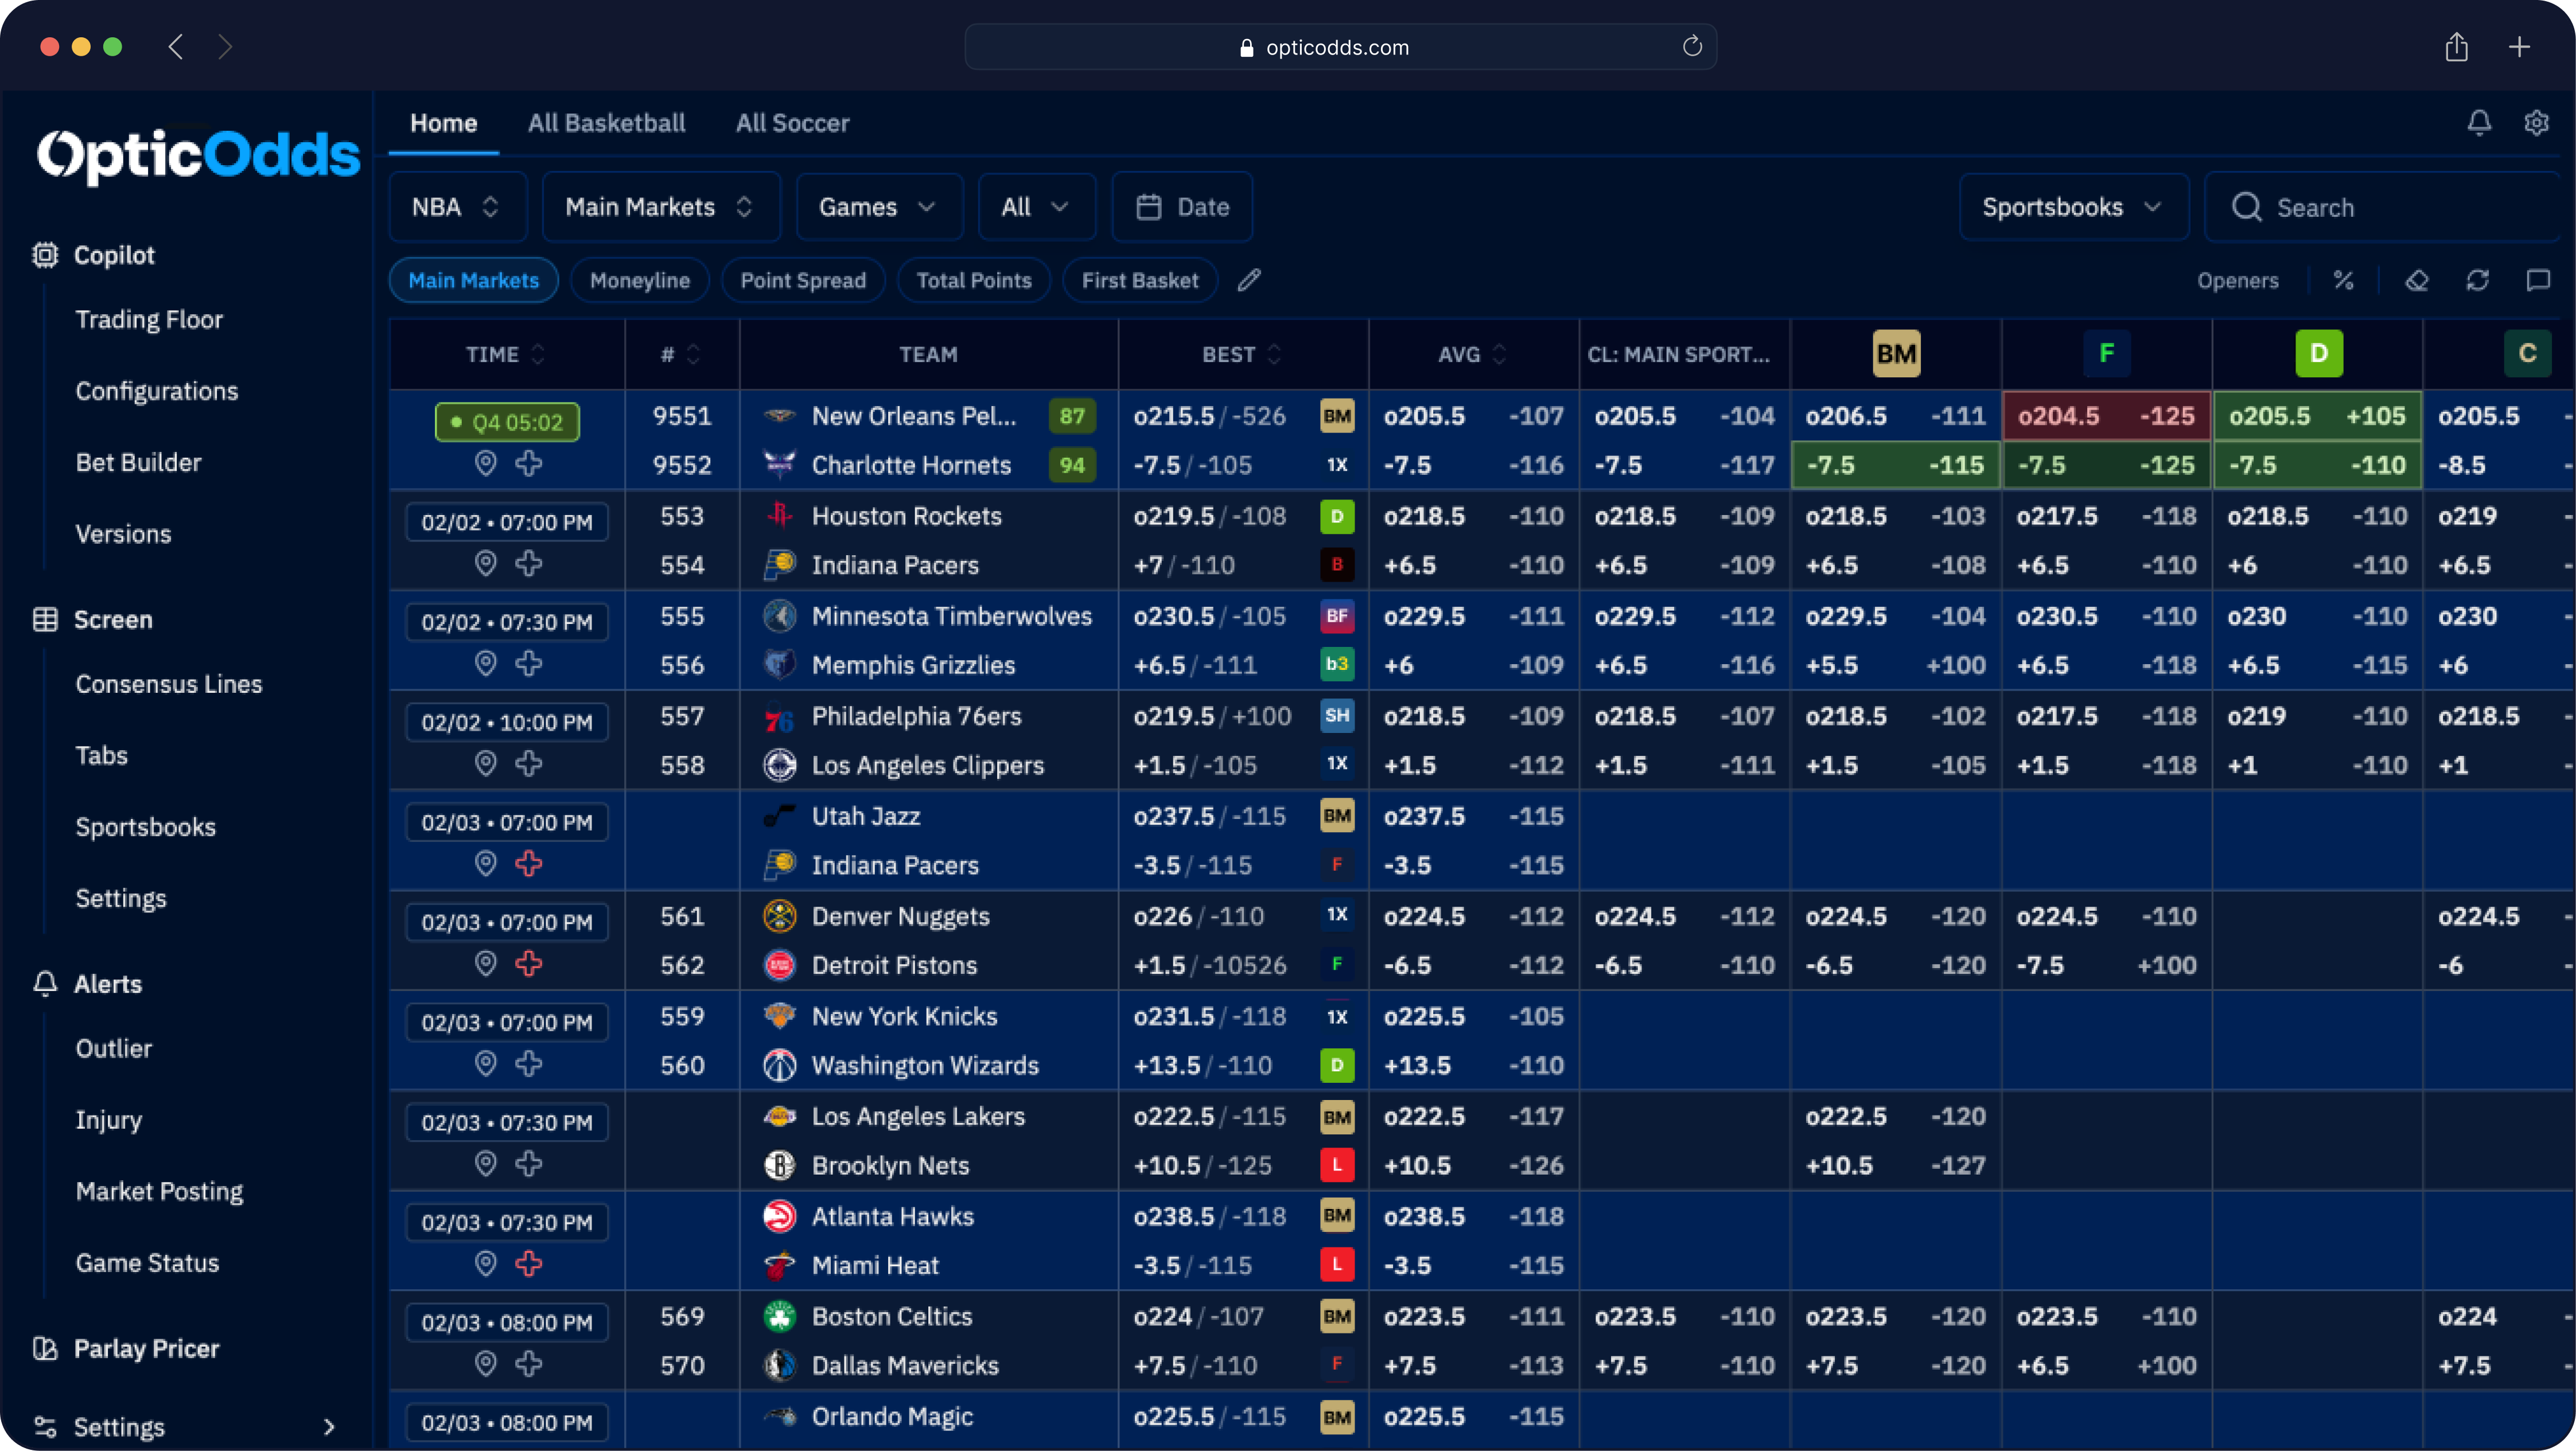Click the green 94 score badge for Charlotte Hornets
This screenshot has width=2576, height=1451.
pos(1072,465)
